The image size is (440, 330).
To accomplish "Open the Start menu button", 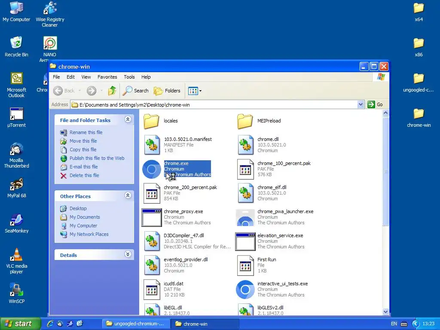I will tap(20, 324).
